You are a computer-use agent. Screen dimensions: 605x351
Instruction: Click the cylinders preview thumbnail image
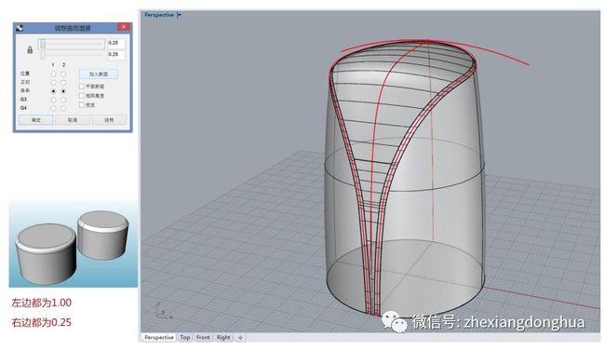[x=74, y=244]
